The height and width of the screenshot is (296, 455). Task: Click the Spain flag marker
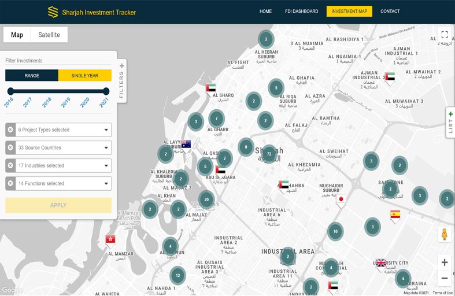click(x=395, y=214)
